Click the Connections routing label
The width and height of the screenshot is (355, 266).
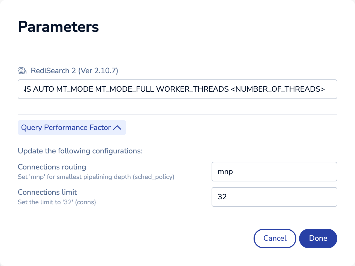point(52,167)
